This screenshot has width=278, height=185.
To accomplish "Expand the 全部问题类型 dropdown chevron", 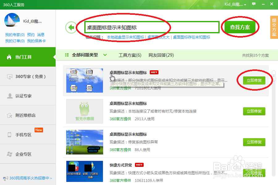I will click(105, 55).
